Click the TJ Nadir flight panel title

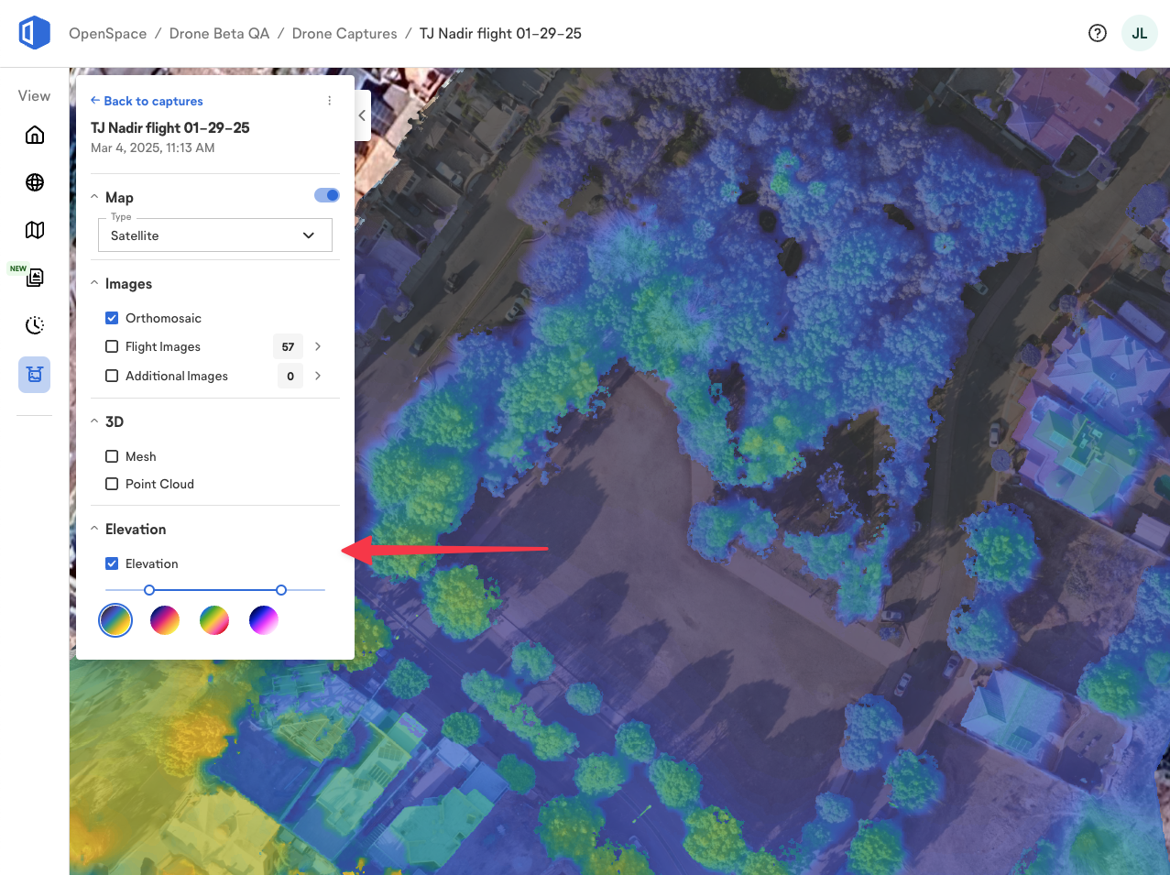(x=170, y=127)
